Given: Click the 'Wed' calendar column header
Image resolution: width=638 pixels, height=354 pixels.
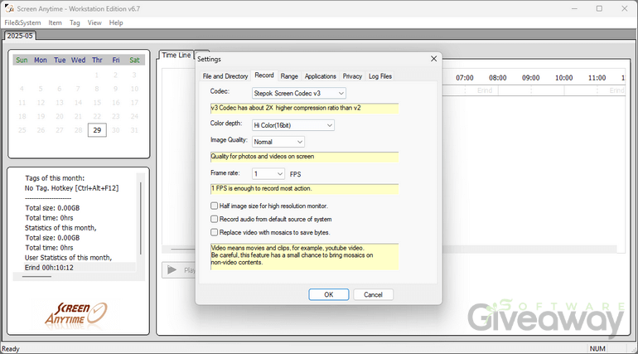Looking at the screenshot, I should coord(78,61).
